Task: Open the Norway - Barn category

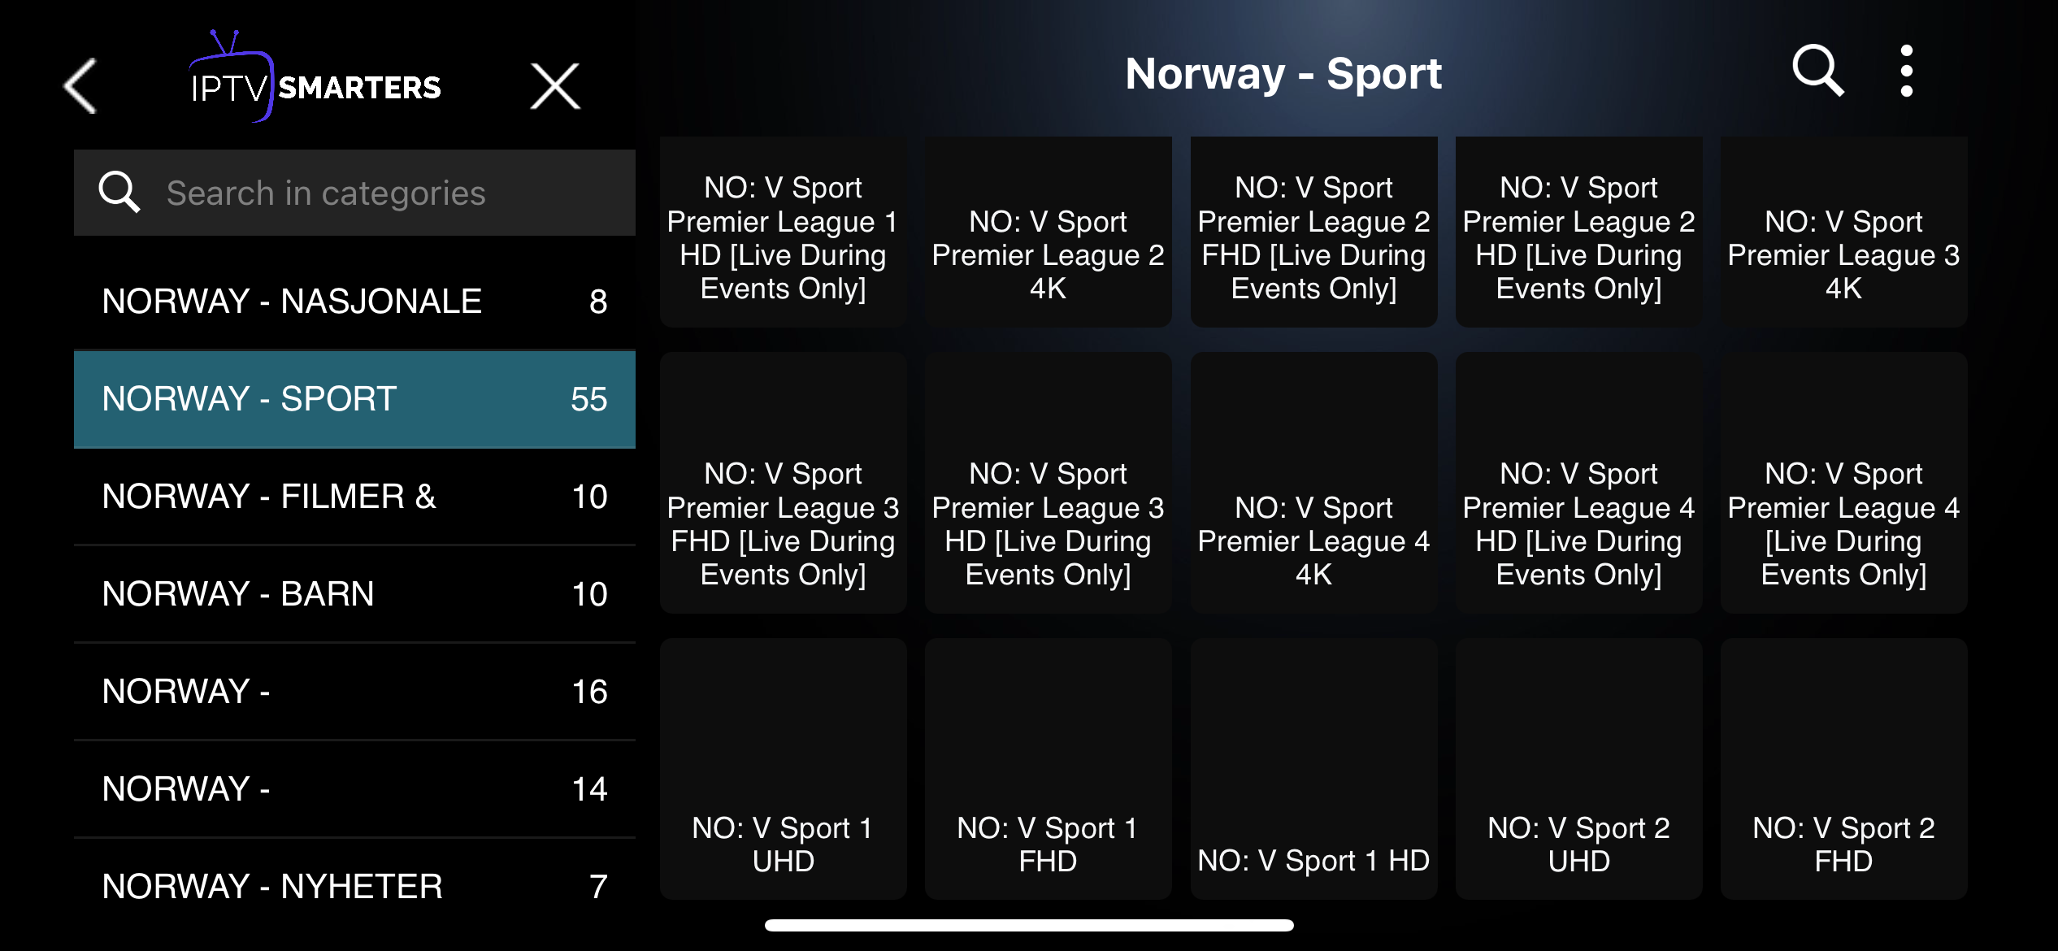Action: tap(354, 594)
